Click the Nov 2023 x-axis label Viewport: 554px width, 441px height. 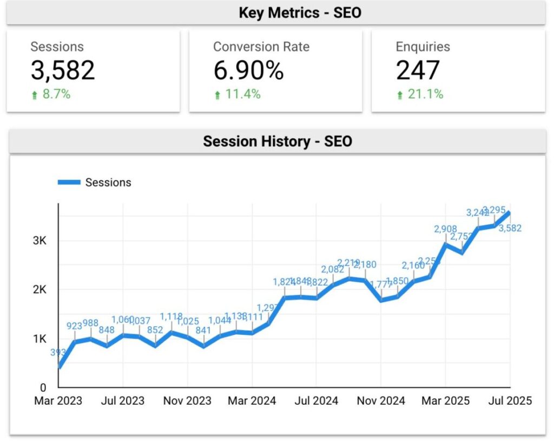tap(187, 401)
